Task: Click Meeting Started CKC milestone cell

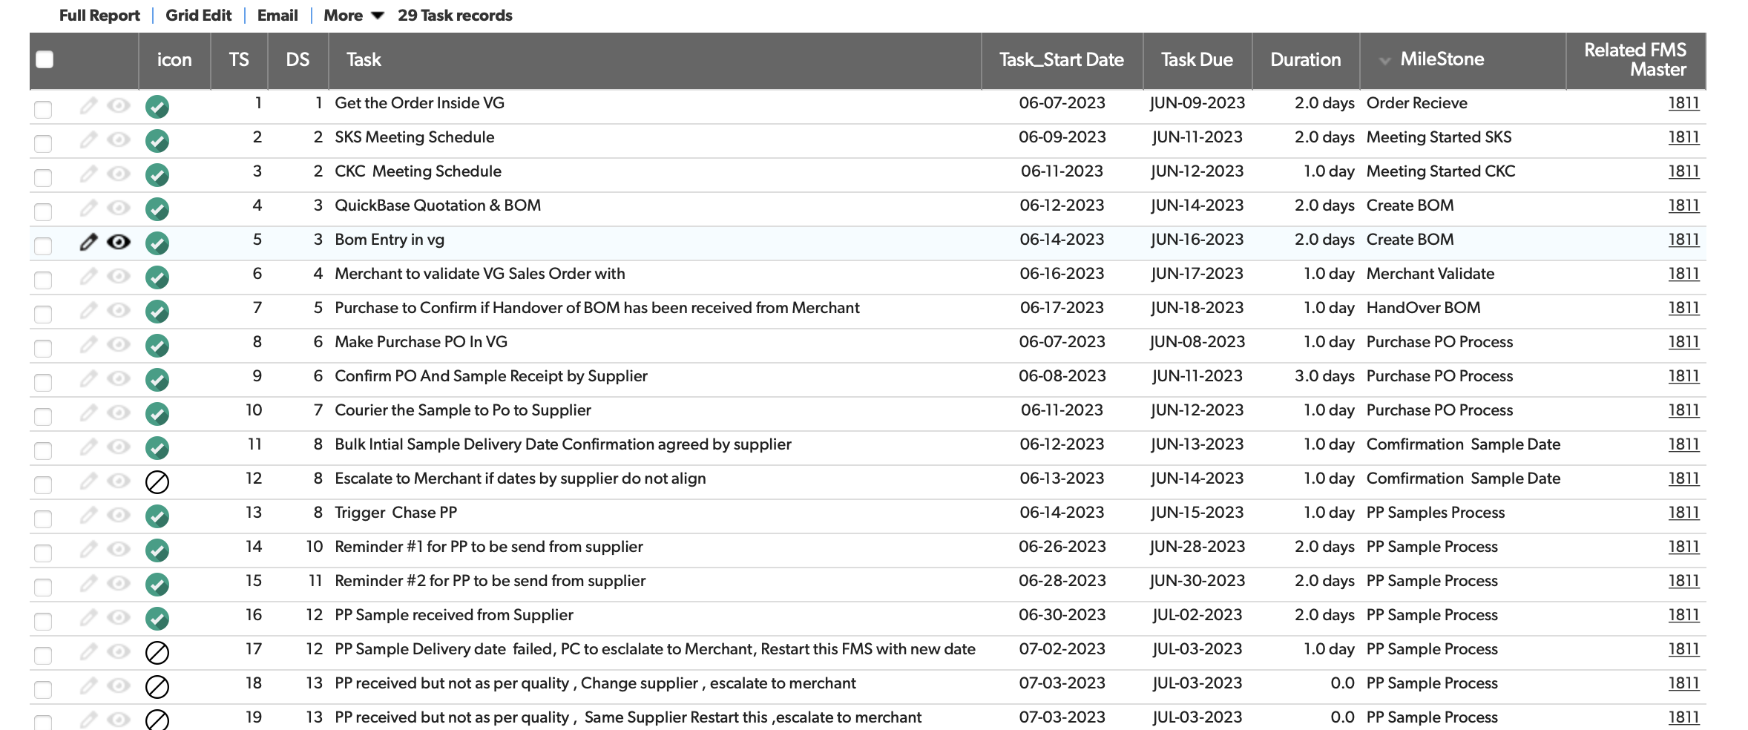Action: 1441,171
